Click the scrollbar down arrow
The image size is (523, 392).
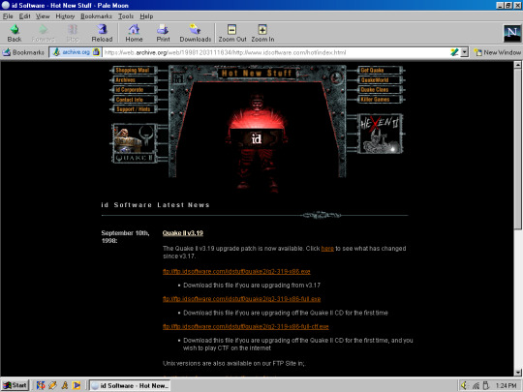tap(517, 373)
